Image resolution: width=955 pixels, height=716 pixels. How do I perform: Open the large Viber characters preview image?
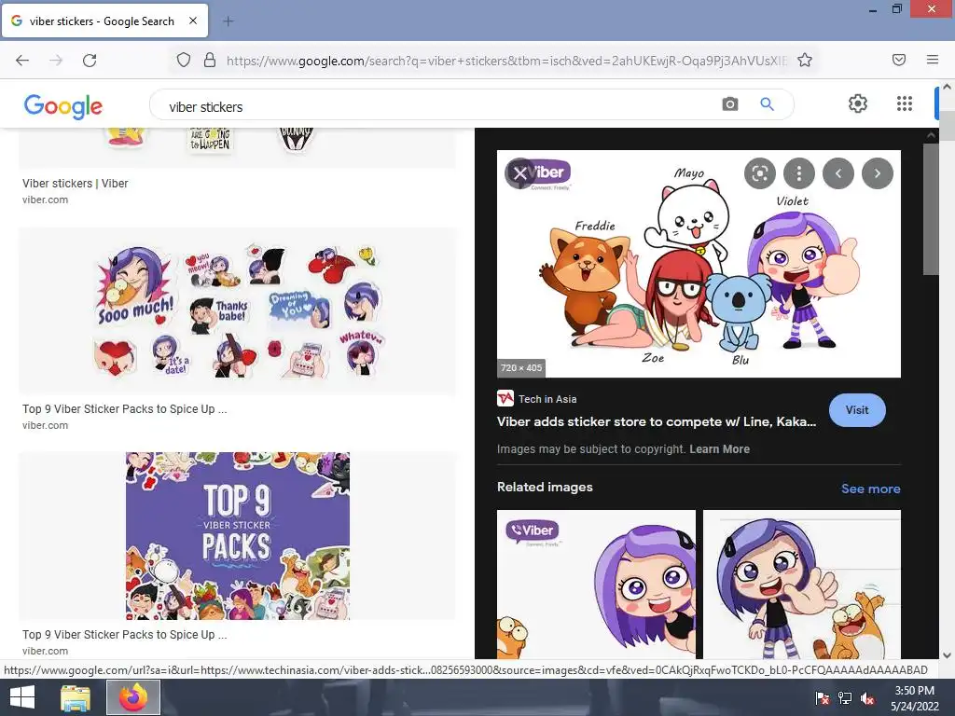699,264
